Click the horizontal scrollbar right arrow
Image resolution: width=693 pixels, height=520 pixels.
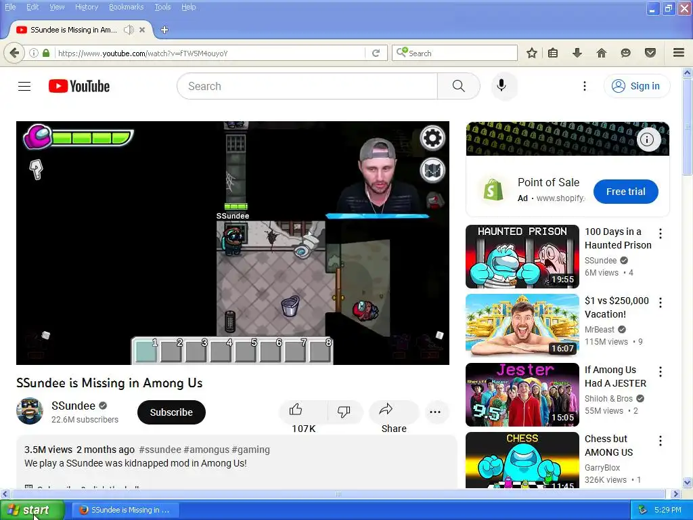click(675, 494)
